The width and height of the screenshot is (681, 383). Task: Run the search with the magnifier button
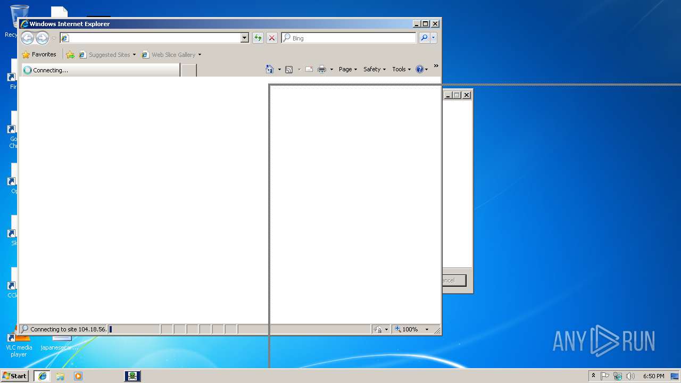pos(424,38)
